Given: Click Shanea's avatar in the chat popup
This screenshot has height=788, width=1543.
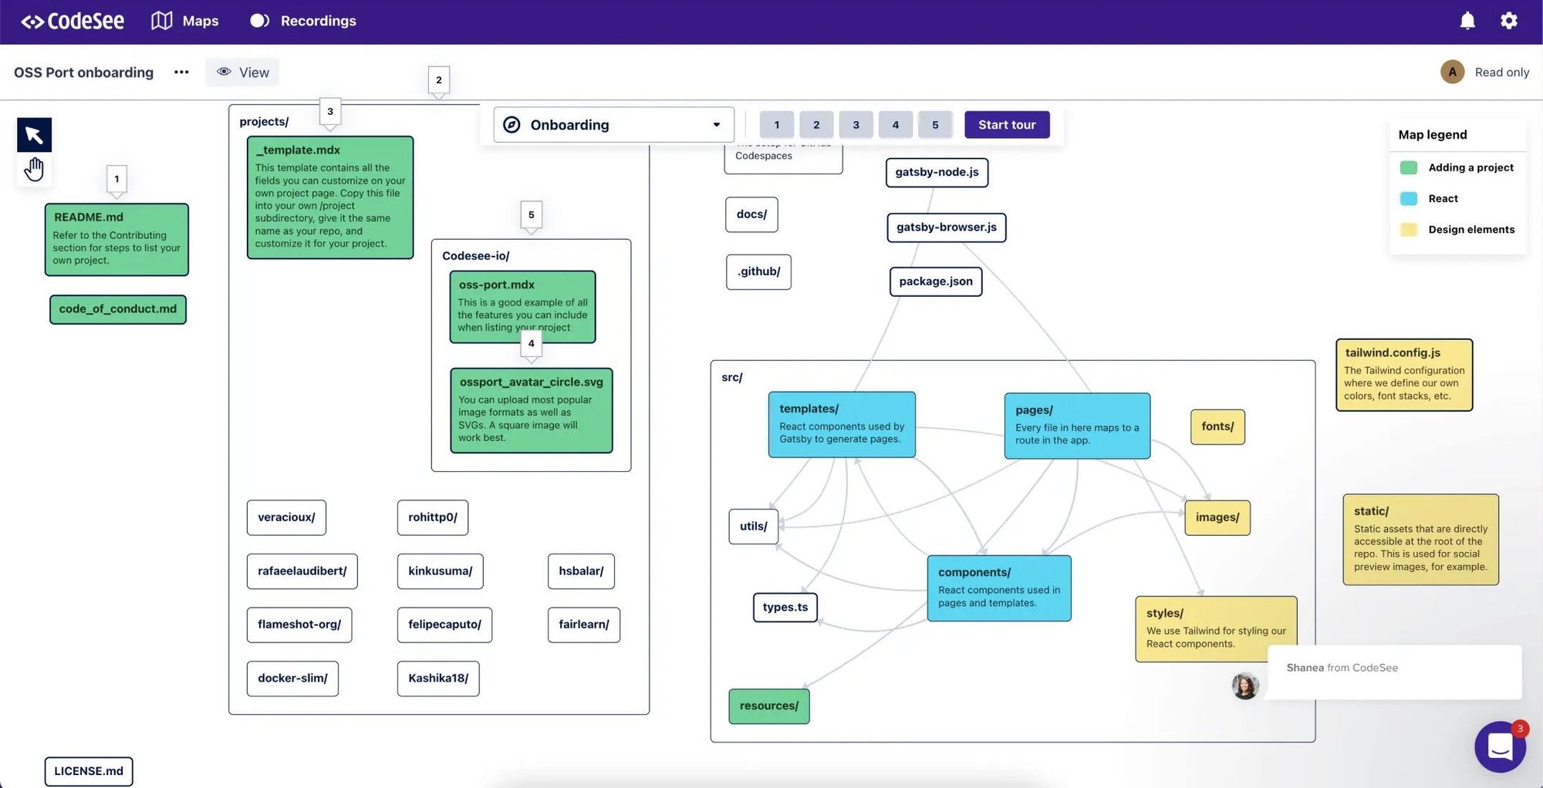Looking at the screenshot, I should click(1244, 685).
